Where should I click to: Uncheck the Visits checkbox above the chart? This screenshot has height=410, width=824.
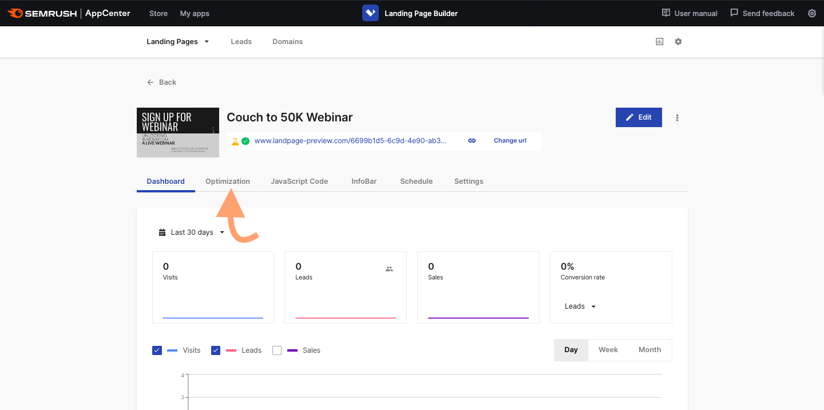(157, 350)
